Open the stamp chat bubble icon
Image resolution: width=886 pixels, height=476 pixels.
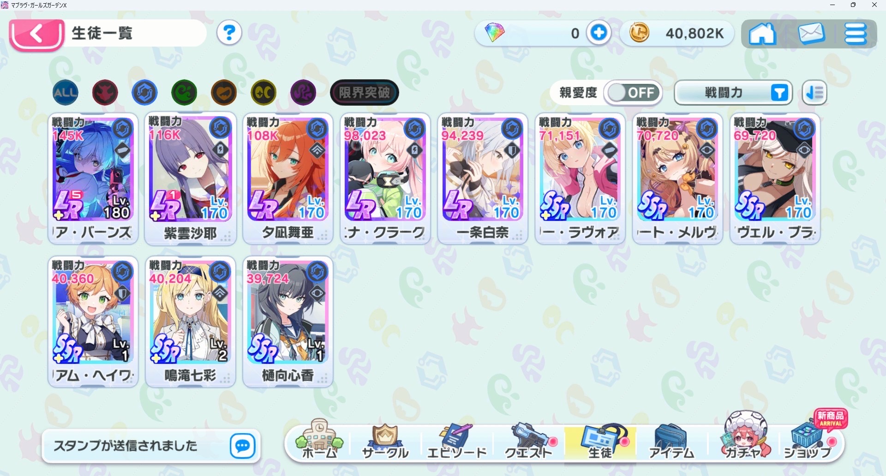point(243,446)
